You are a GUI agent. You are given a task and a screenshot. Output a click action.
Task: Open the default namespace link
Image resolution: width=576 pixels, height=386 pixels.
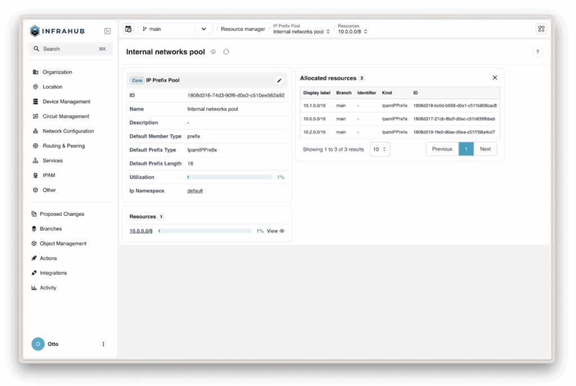[x=195, y=191]
